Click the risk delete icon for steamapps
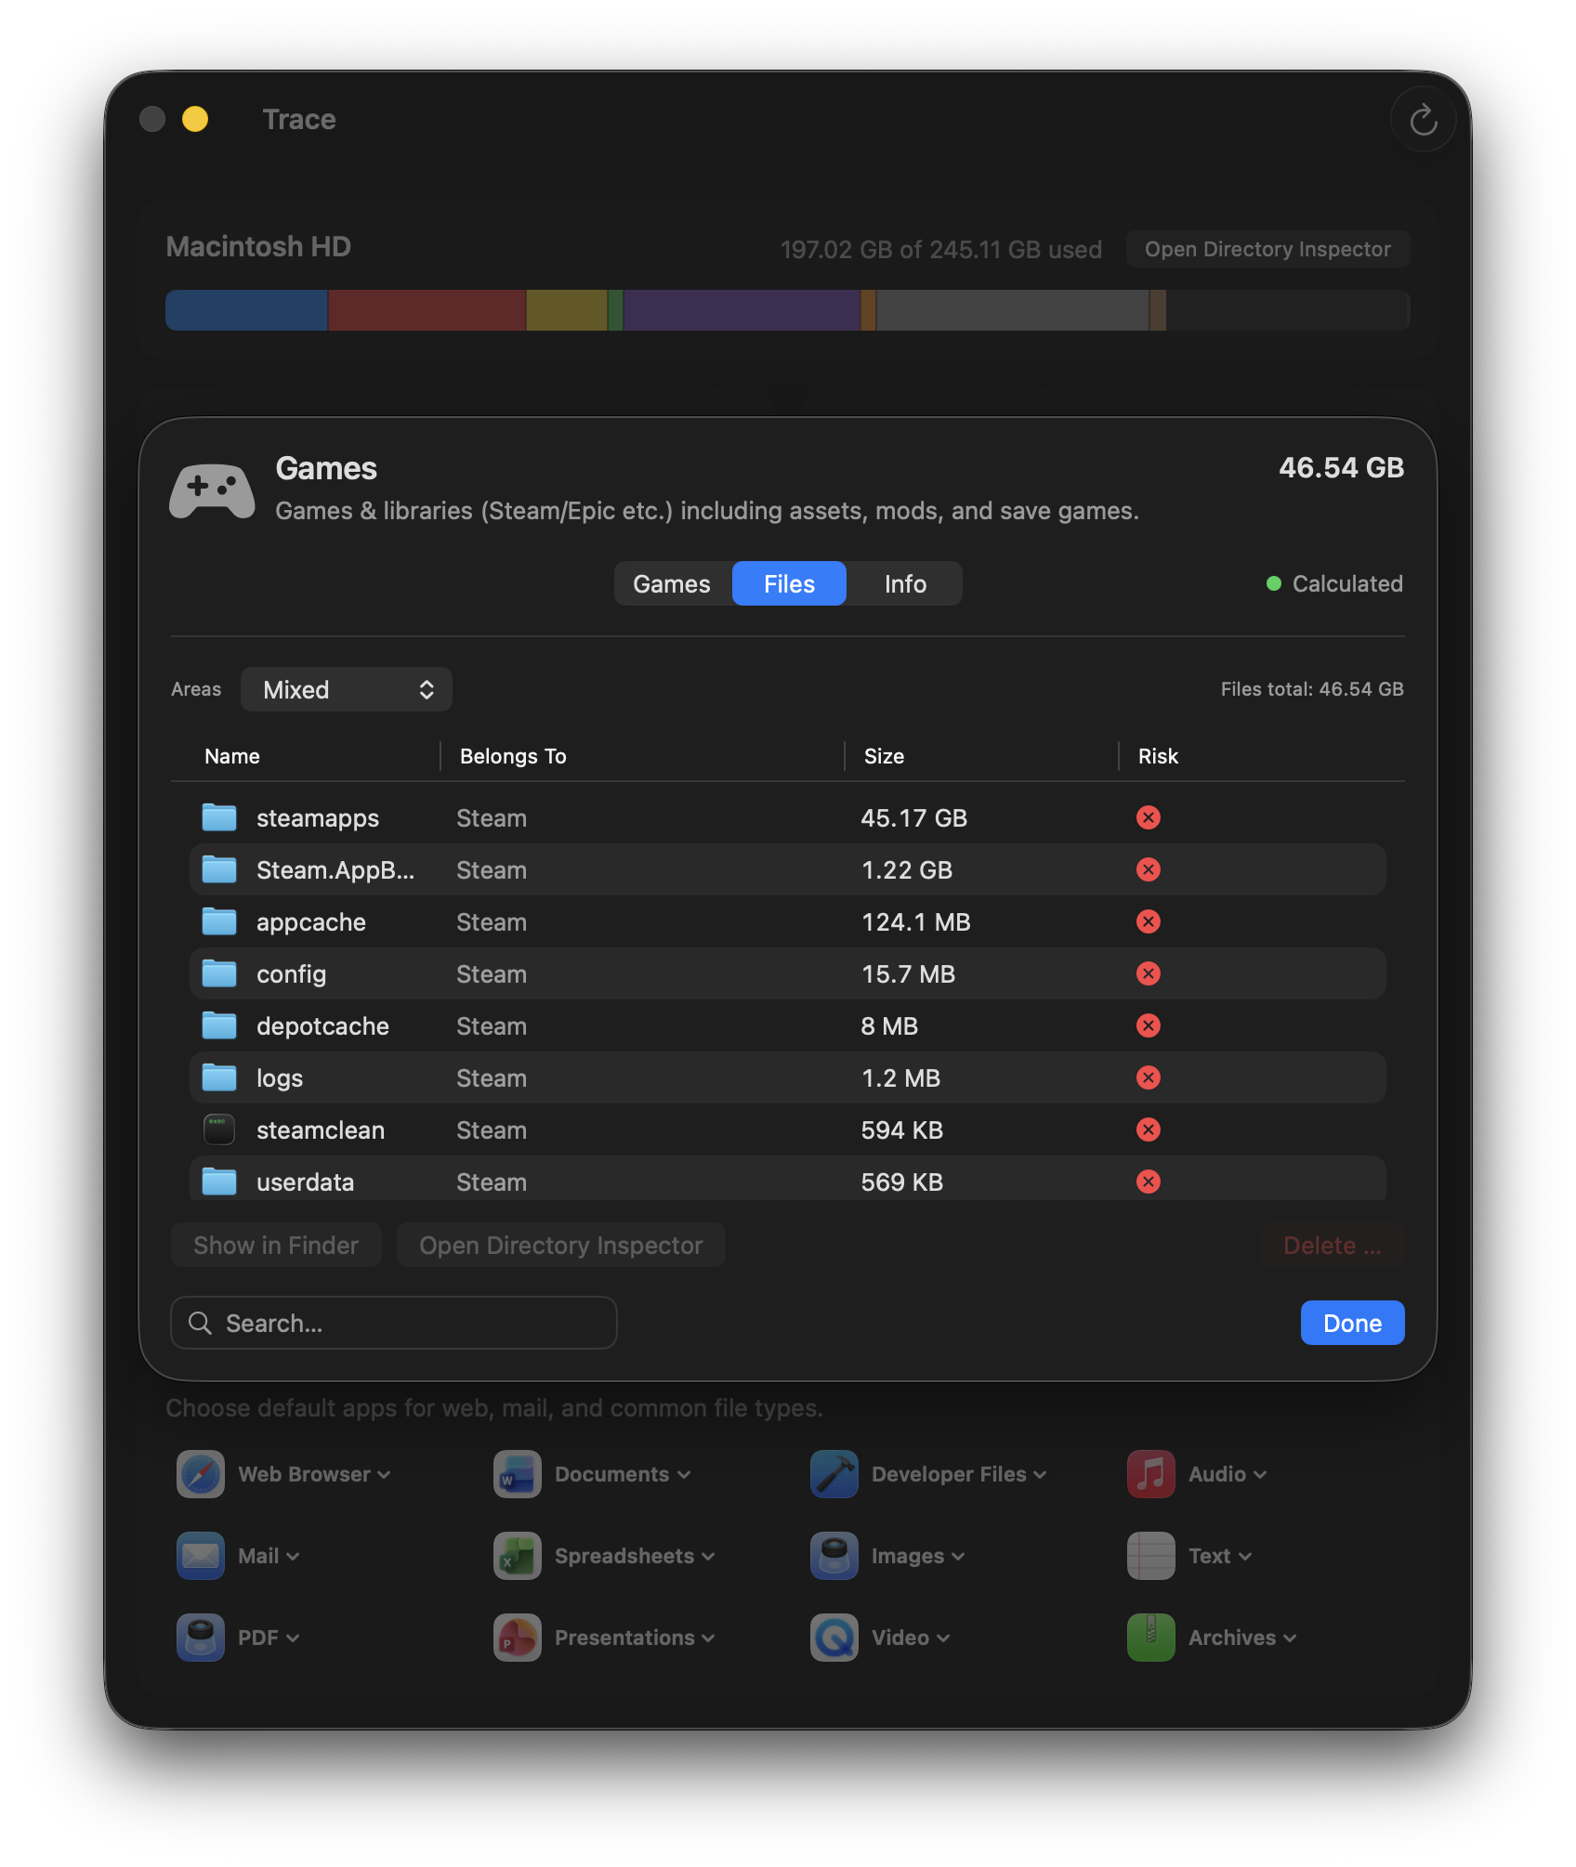The width and height of the screenshot is (1576, 1867). click(1149, 817)
